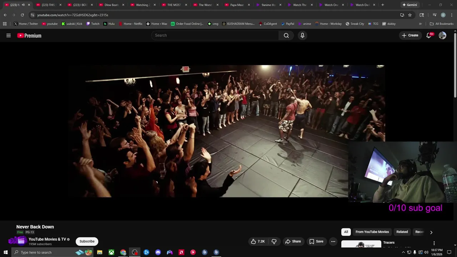
Task: Open the Hulu bookmark
Action: coord(109,24)
